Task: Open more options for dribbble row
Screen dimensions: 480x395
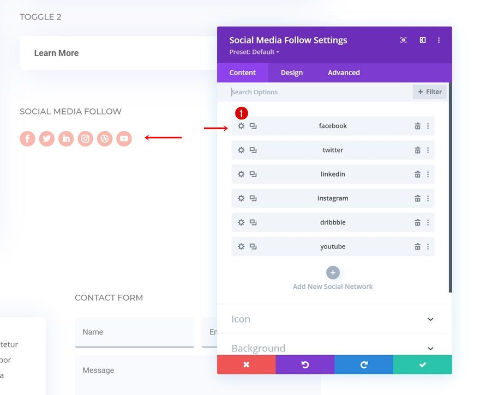Action: coord(428,223)
